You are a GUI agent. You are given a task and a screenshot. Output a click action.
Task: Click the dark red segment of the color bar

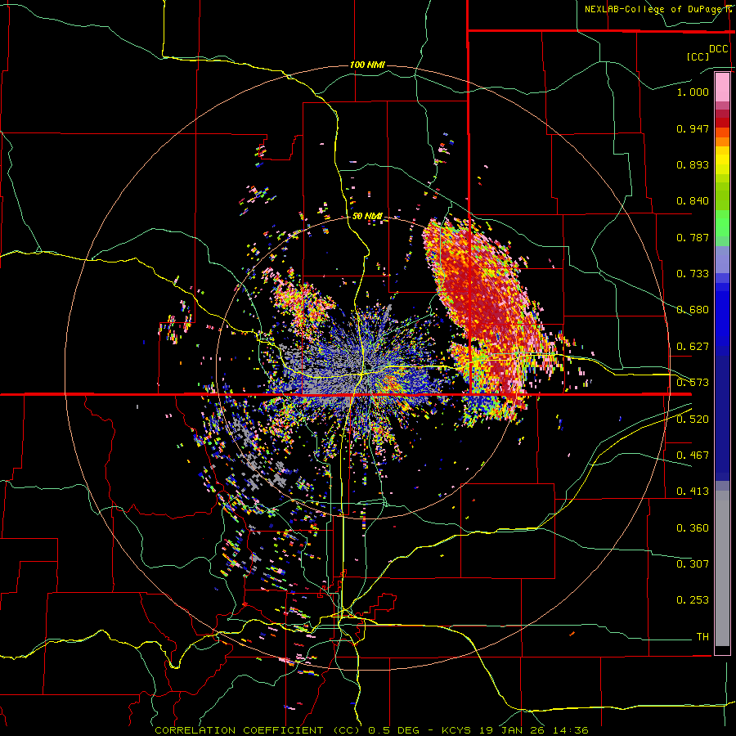722,123
